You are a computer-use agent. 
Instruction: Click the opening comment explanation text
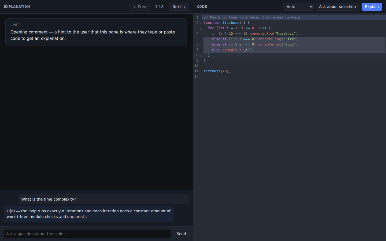pyautogui.click(x=93, y=35)
